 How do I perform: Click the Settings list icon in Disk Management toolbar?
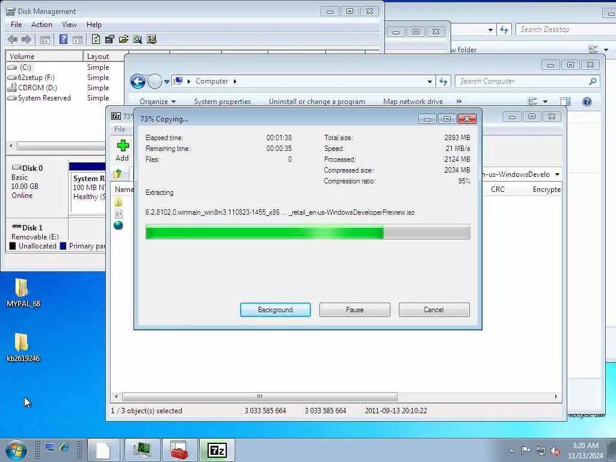coord(151,39)
